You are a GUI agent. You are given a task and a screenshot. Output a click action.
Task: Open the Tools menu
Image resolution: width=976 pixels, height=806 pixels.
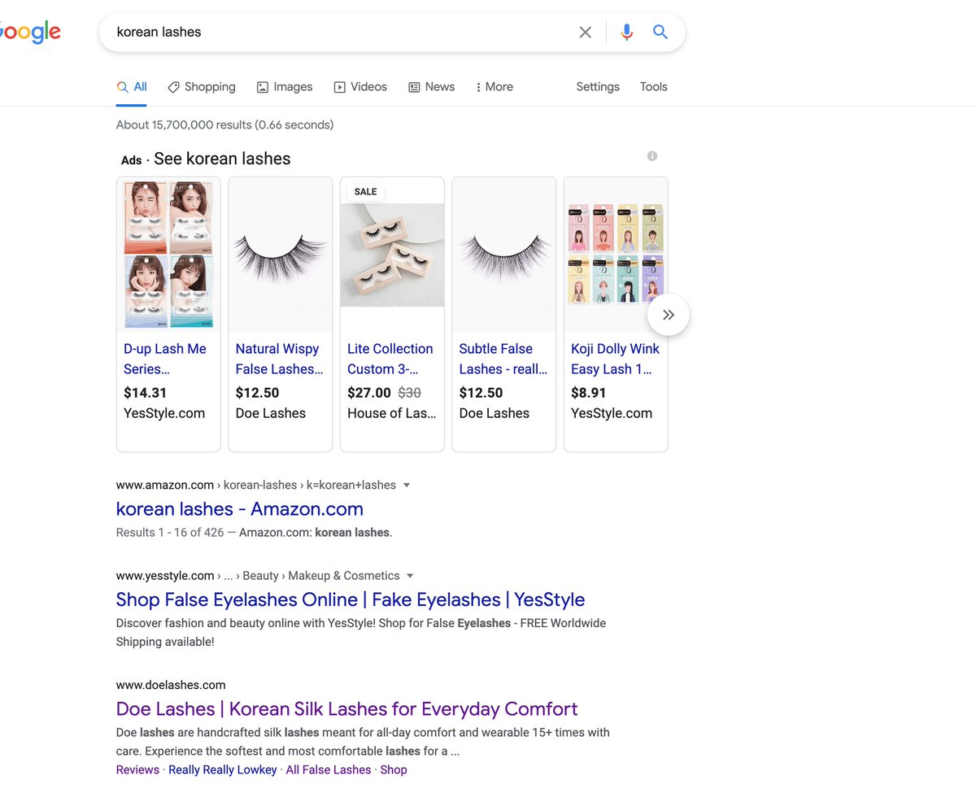pyautogui.click(x=653, y=86)
